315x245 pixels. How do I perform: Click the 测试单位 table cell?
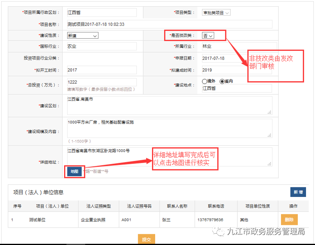37,220
